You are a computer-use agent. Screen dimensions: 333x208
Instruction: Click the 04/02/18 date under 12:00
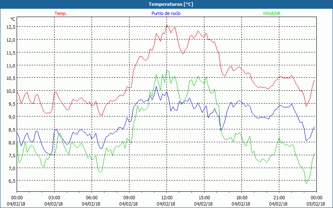[x=166, y=204]
